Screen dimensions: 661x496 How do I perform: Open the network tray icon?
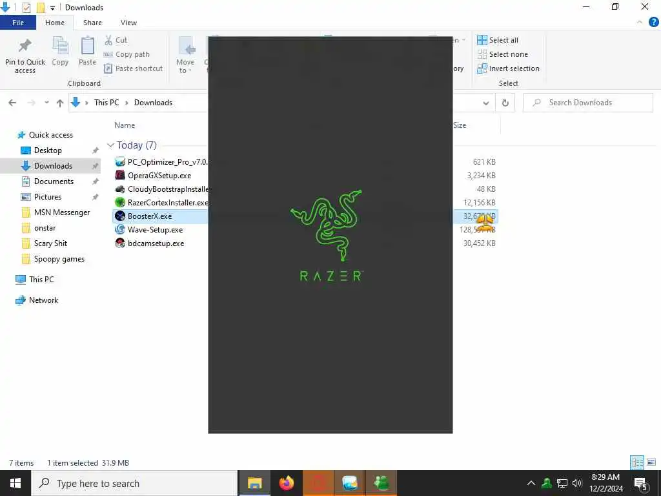point(562,483)
